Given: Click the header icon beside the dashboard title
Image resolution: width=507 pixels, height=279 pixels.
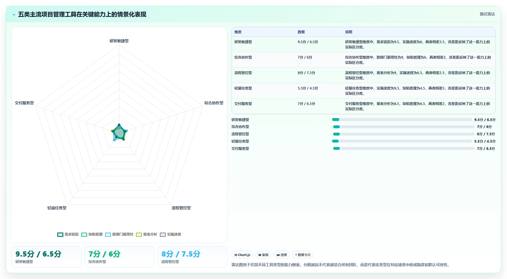Looking at the screenshot, I should pos(14,15).
